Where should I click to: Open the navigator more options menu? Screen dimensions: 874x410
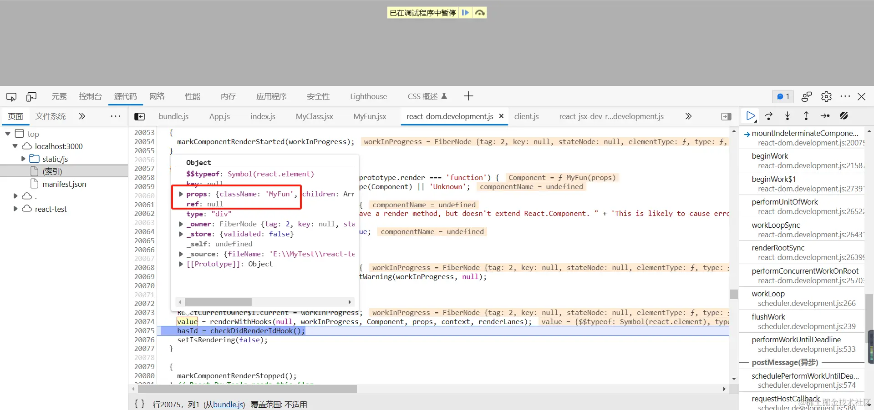click(x=116, y=116)
